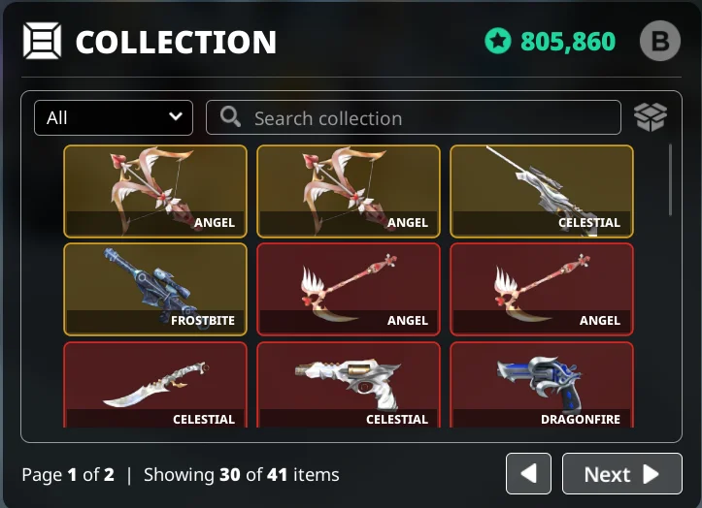The image size is (702, 508).
Task: Select the Celestial knife item
Action: [155, 385]
